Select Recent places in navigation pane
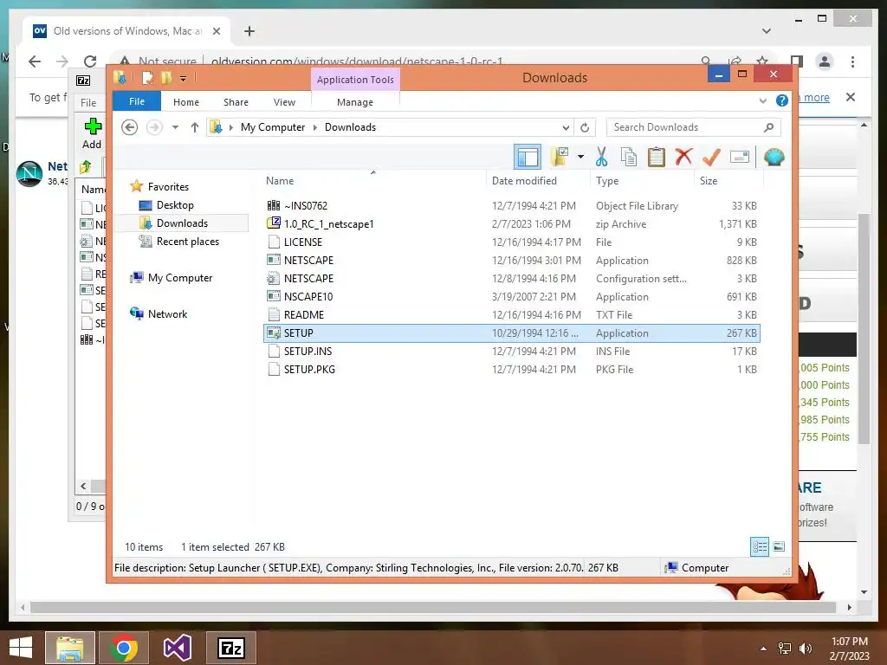The image size is (887, 665). click(x=187, y=242)
